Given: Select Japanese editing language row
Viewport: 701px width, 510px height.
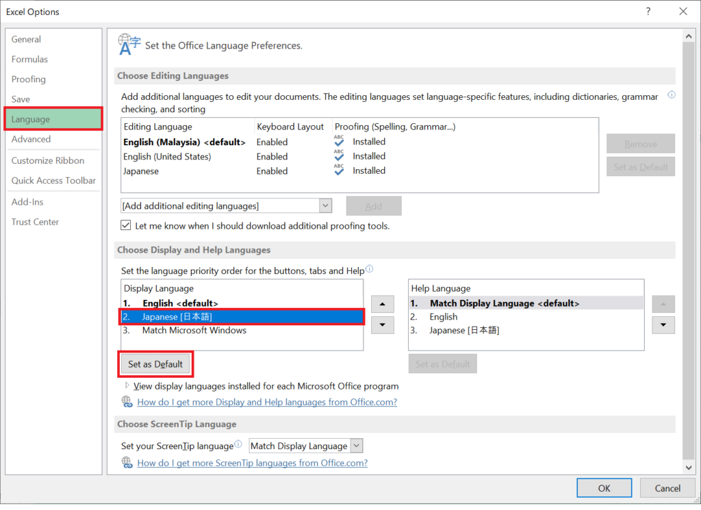Looking at the screenshot, I should tap(359, 170).
